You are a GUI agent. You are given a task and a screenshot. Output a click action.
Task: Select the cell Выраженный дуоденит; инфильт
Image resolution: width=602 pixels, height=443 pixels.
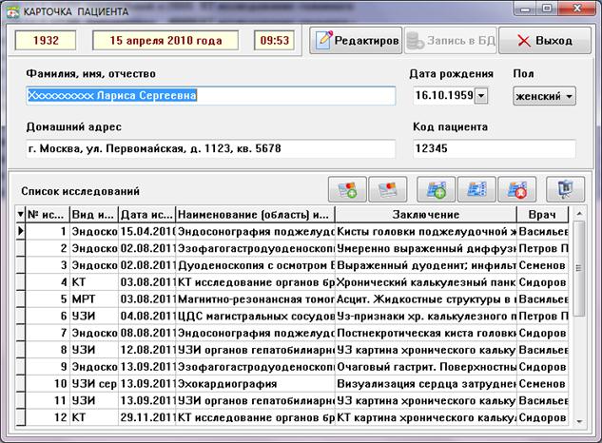click(426, 265)
